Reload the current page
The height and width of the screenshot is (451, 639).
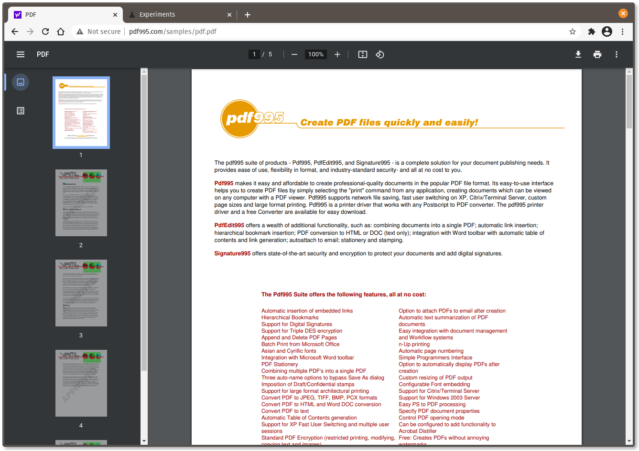pyautogui.click(x=45, y=31)
